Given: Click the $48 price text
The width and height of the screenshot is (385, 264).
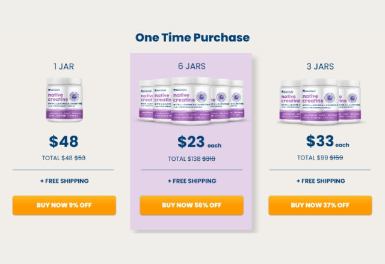Looking at the screenshot, I should pos(64,142).
